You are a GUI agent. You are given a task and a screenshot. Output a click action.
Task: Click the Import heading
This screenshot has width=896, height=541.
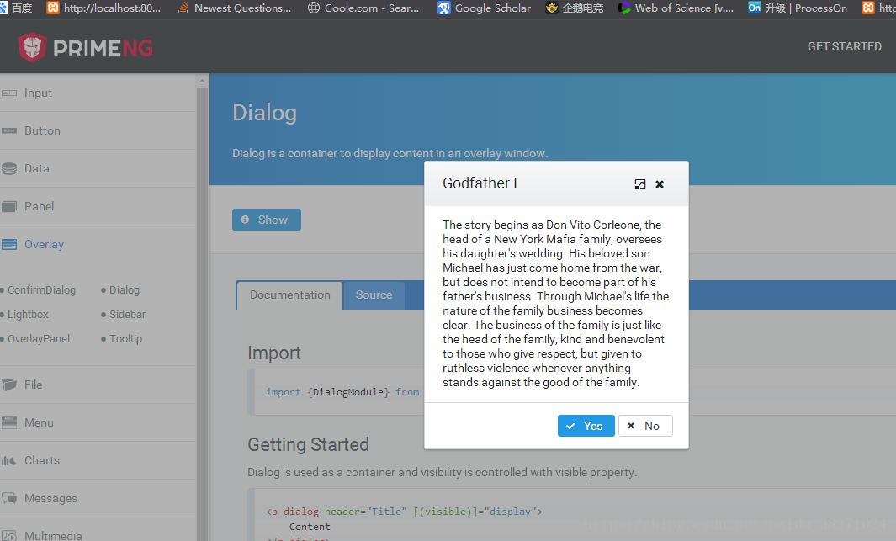coord(273,353)
